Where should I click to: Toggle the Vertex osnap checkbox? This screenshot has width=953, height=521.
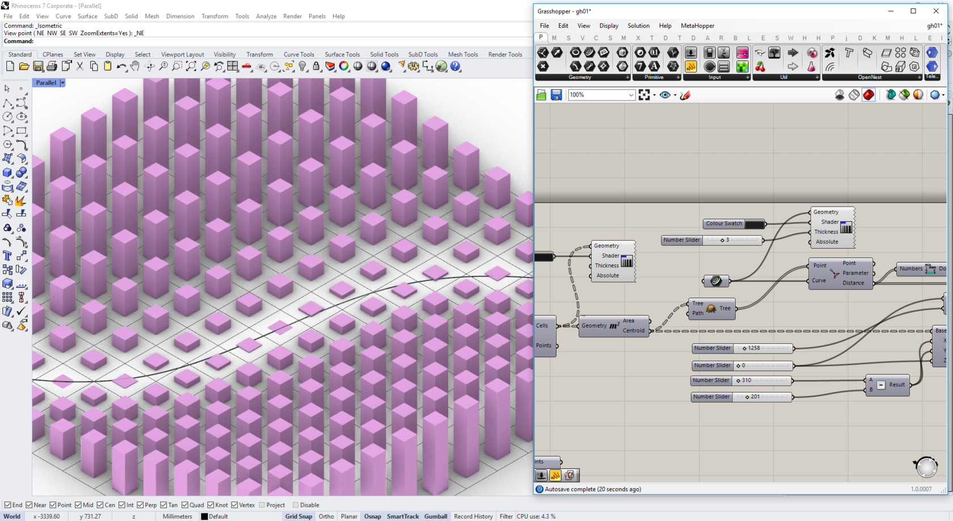[234, 505]
